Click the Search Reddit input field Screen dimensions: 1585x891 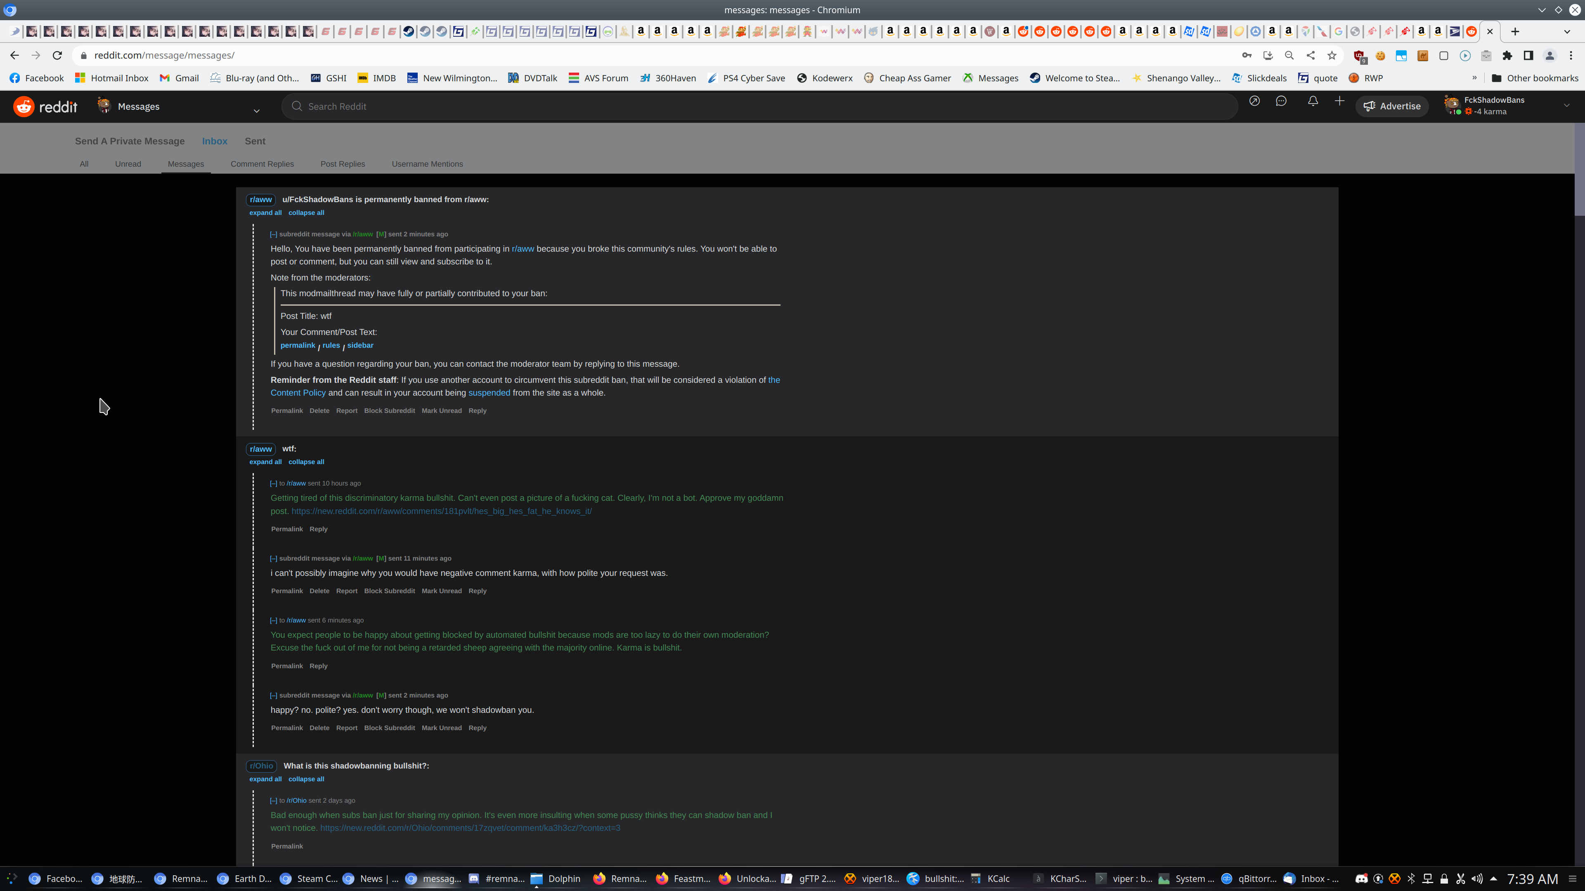[759, 106]
